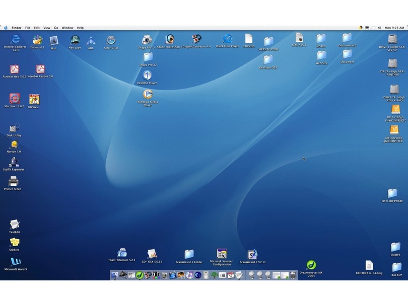Select the DR 2A (40gb ATA) PANTHER disk
The width and height of the screenshot is (408, 306).
tap(392, 64)
